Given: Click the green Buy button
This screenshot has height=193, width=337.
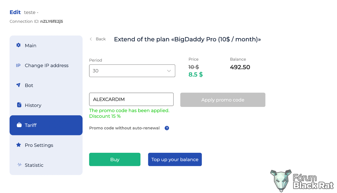Looking at the screenshot, I should pos(115,160).
